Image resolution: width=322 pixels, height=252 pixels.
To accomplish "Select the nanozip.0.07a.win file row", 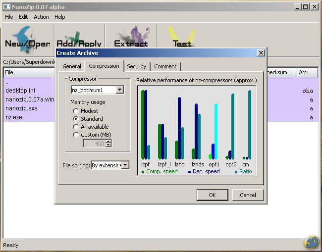I will (30, 100).
